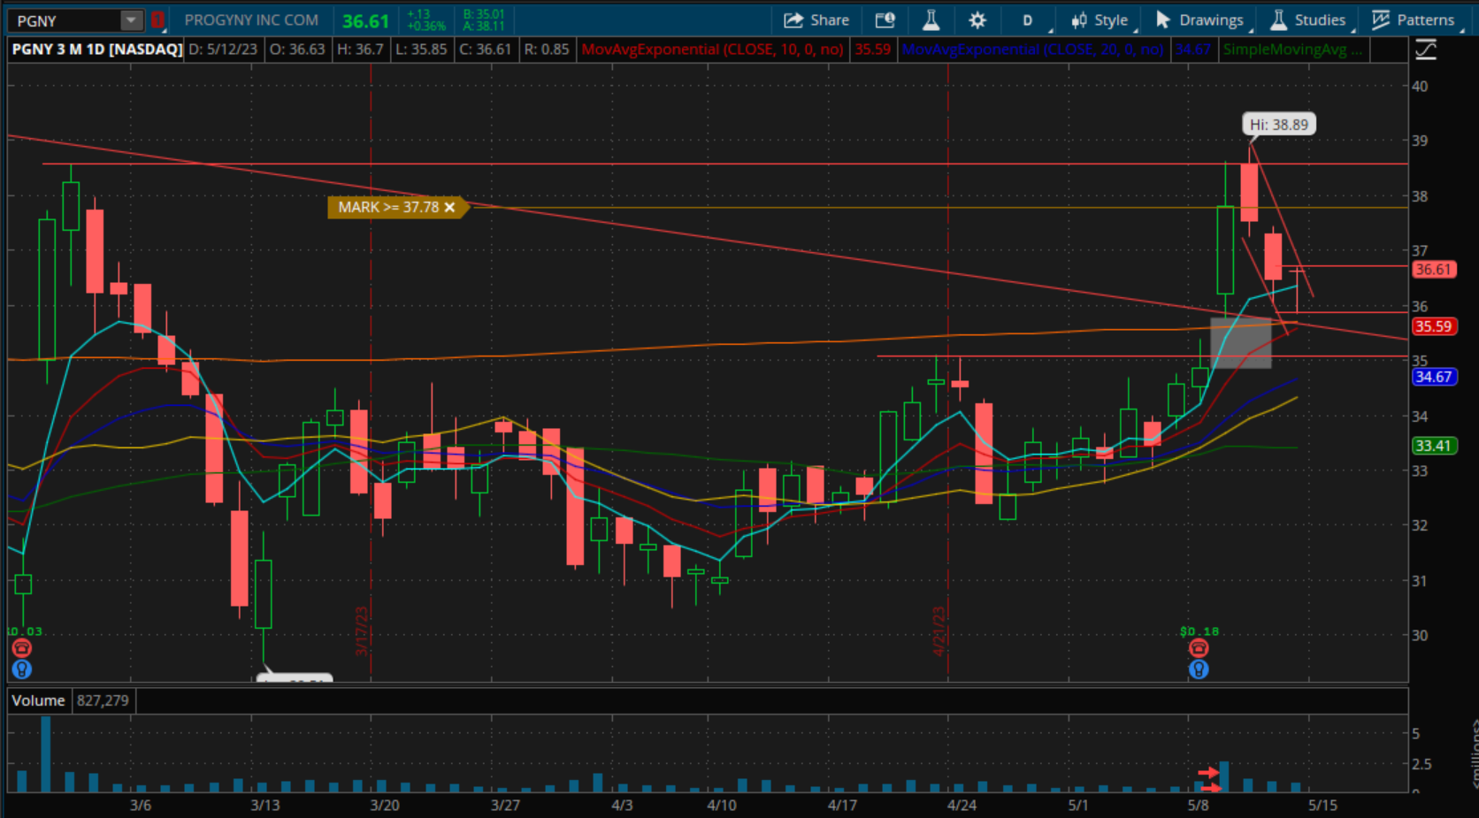Click the 36.61 price tag on price axis
The width and height of the screenshot is (1479, 818).
coord(1433,270)
